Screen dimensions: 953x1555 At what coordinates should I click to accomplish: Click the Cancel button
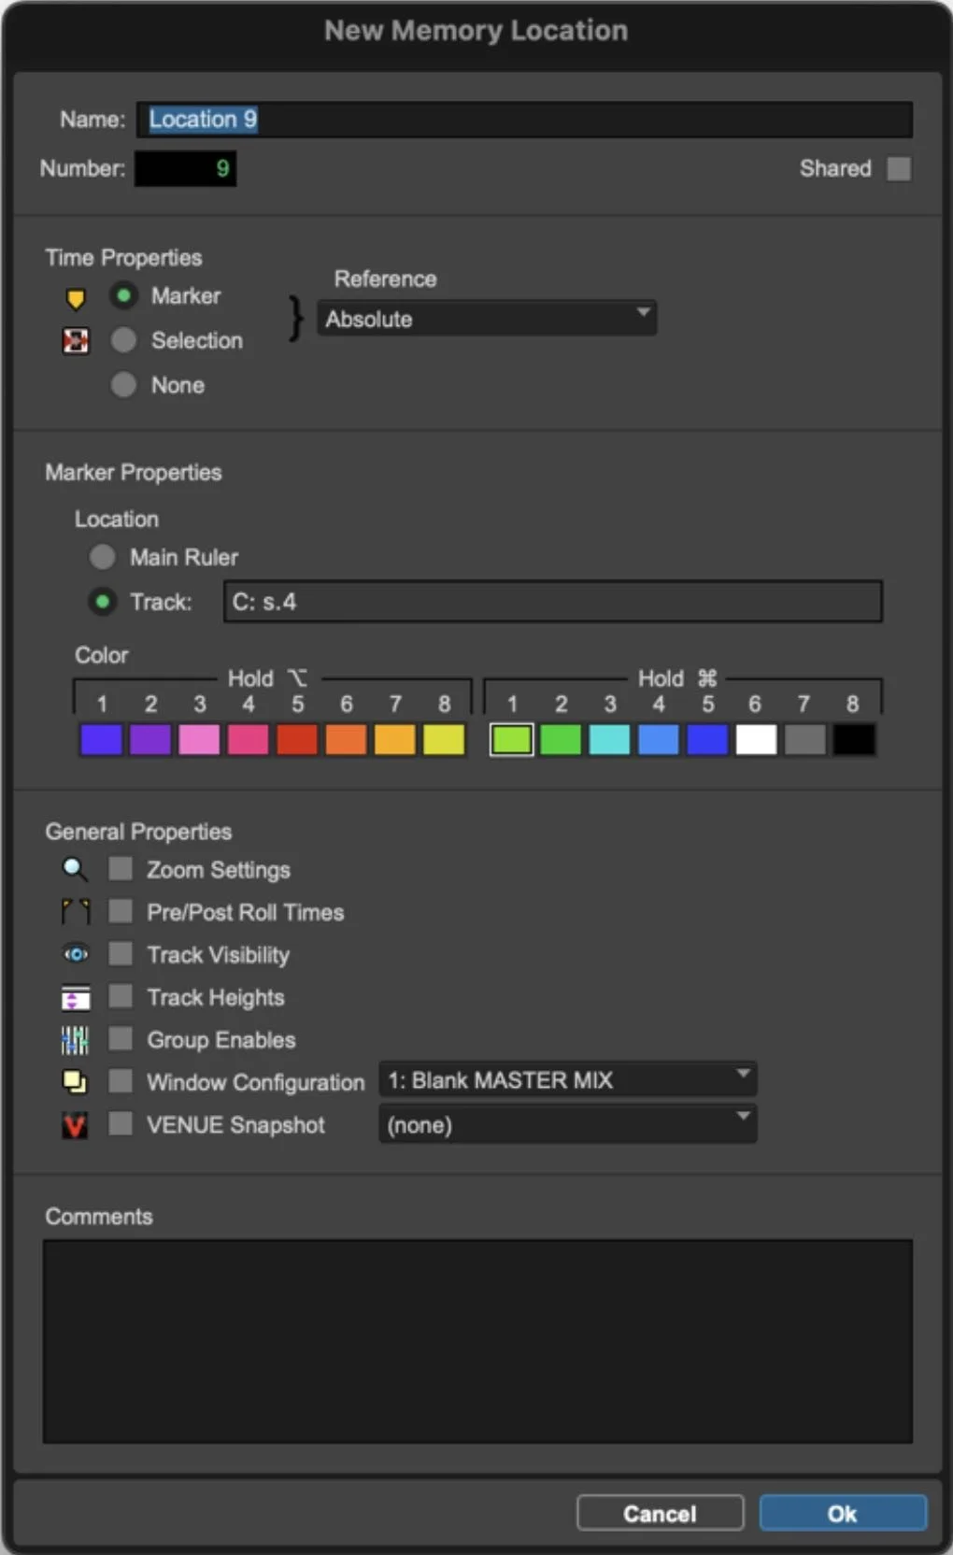coord(660,1514)
